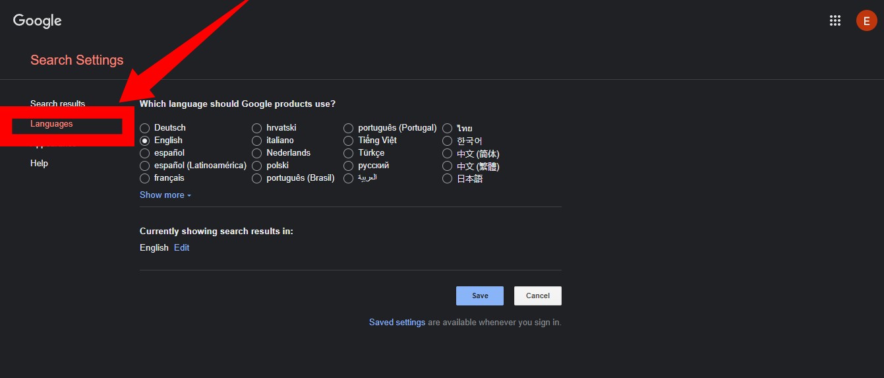Go to Google home via the logo
Screen dimensions: 884x378
[x=38, y=20]
